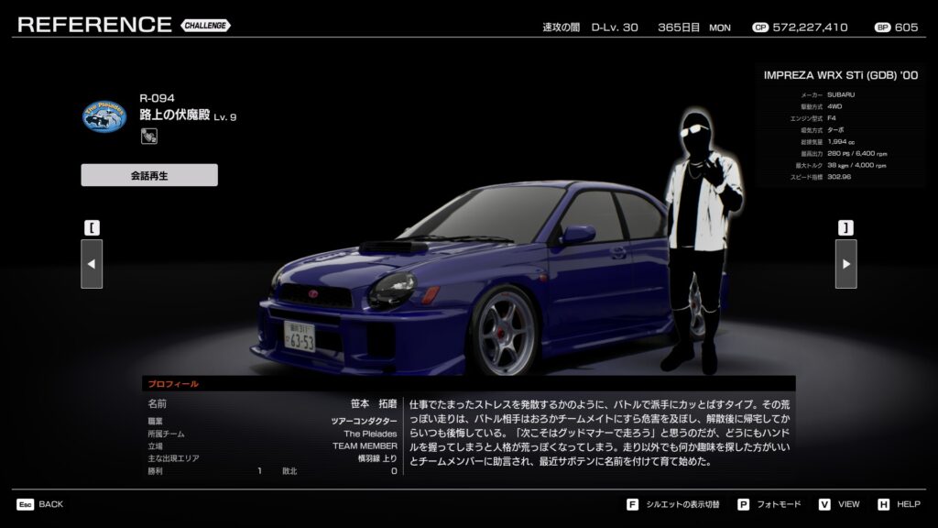Click the CHALLENGE badge
The image size is (938, 528).
[205, 26]
